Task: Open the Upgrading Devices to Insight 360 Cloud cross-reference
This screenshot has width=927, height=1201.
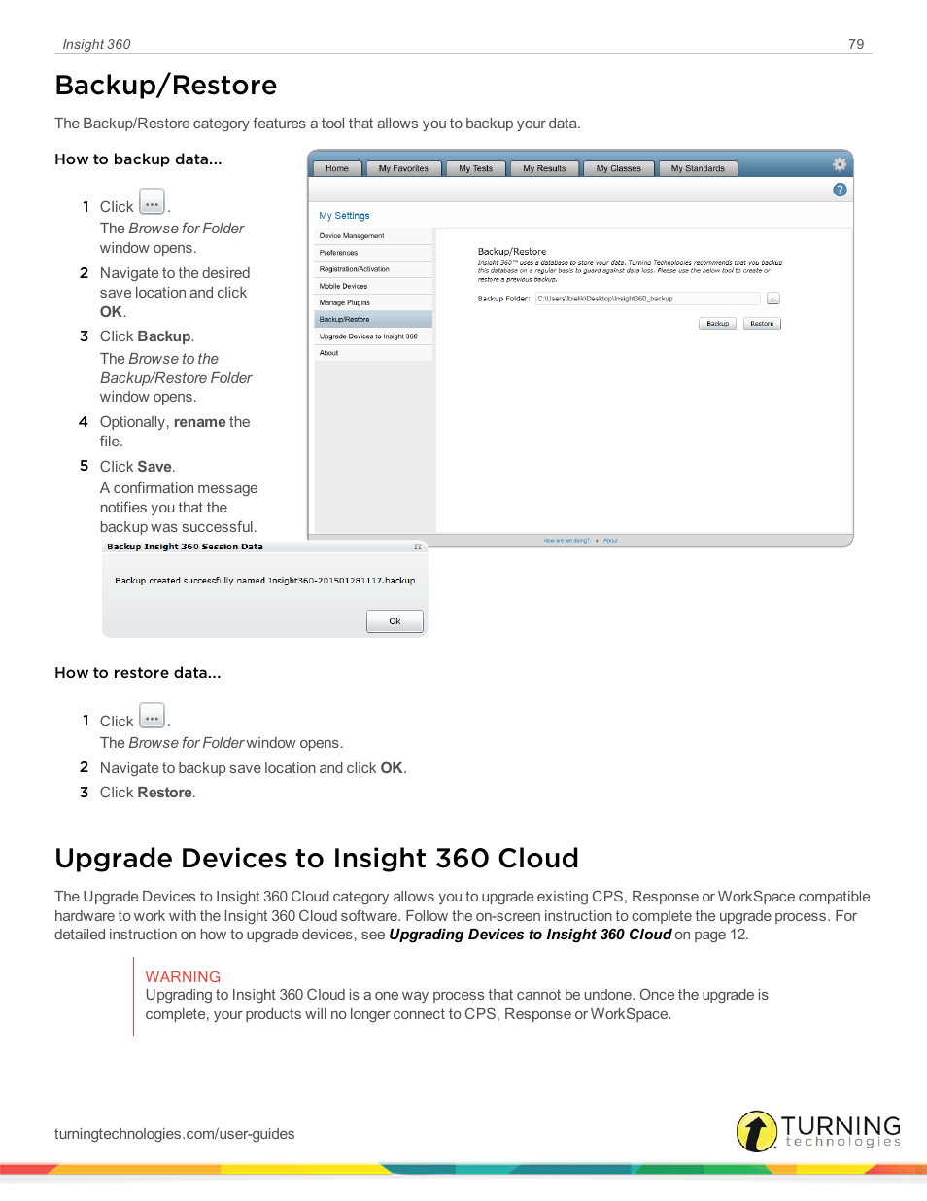Action: point(531,935)
